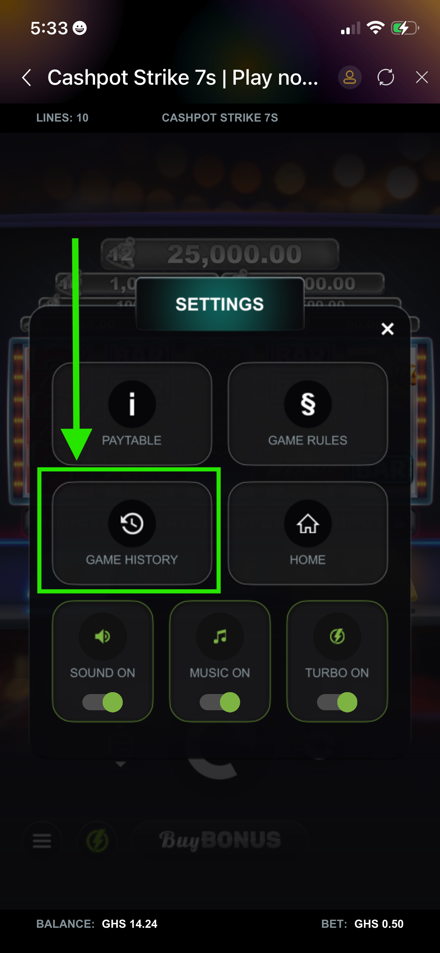Click the Turbo lightning icon in settings
This screenshot has width=440, height=953.
click(337, 636)
